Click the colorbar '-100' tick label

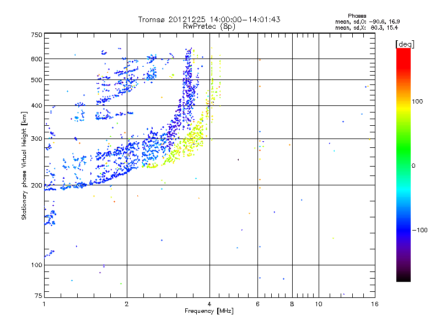[420, 230]
